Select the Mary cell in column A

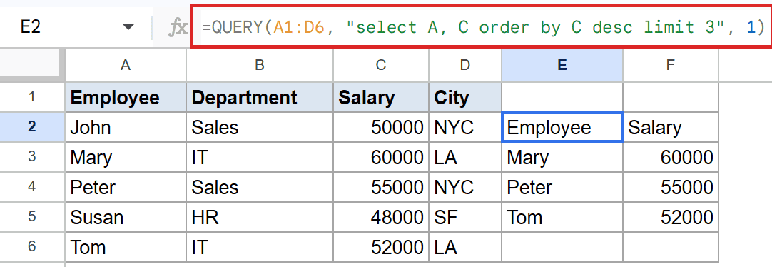[126, 157]
